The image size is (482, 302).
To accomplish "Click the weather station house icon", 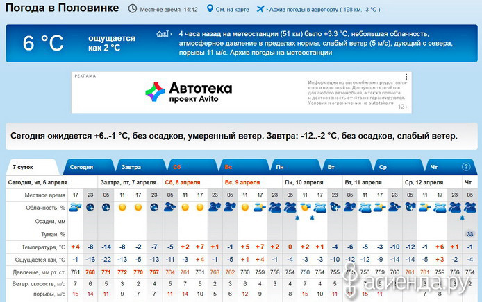I will point(163,33).
